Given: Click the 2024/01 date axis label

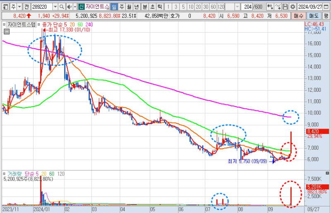Looking at the screenshot, I should (41, 209).
